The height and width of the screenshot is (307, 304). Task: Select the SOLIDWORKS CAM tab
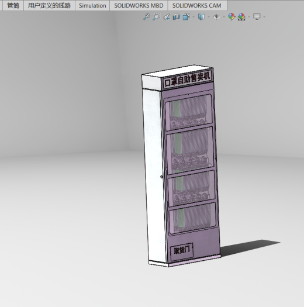[x=197, y=5]
